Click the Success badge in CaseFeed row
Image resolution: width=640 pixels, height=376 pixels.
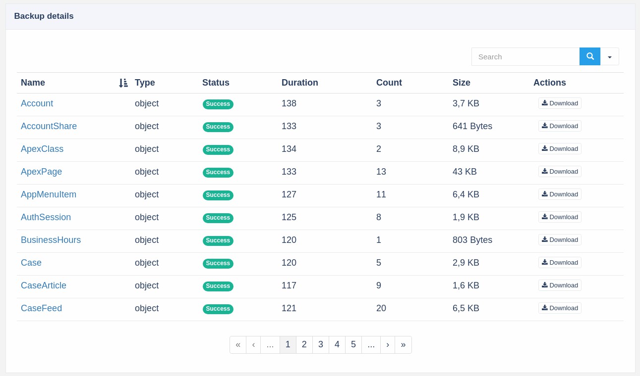coord(218,309)
